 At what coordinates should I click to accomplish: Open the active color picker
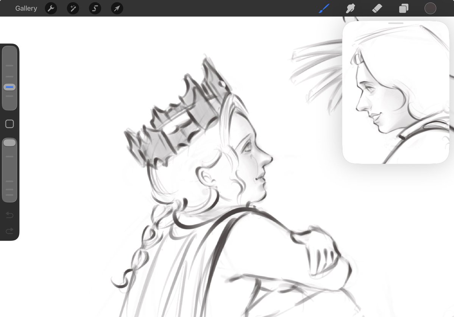tap(430, 8)
